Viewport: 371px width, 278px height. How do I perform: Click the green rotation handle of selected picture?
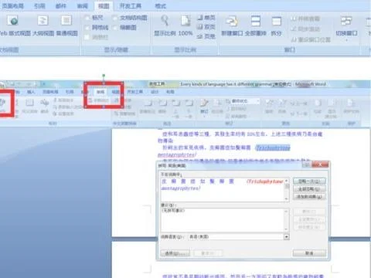click(104, 76)
